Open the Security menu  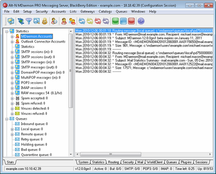(x=42, y=11)
